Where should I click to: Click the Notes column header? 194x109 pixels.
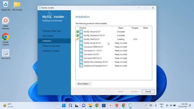point(145,28)
